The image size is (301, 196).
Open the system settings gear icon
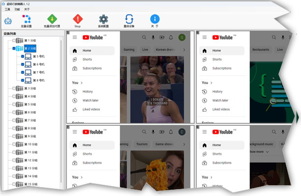104,19
